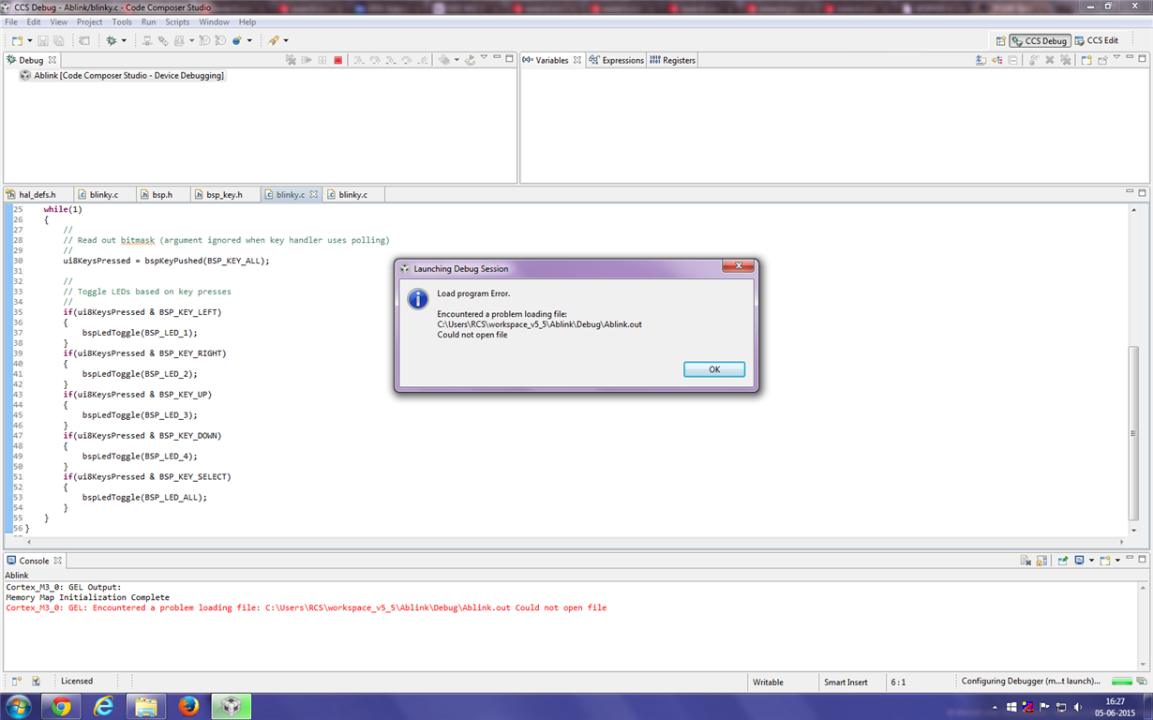Click the red Terminate debug session icon
1153x720 pixels.
pyautogui.click(x=339, y=59)
